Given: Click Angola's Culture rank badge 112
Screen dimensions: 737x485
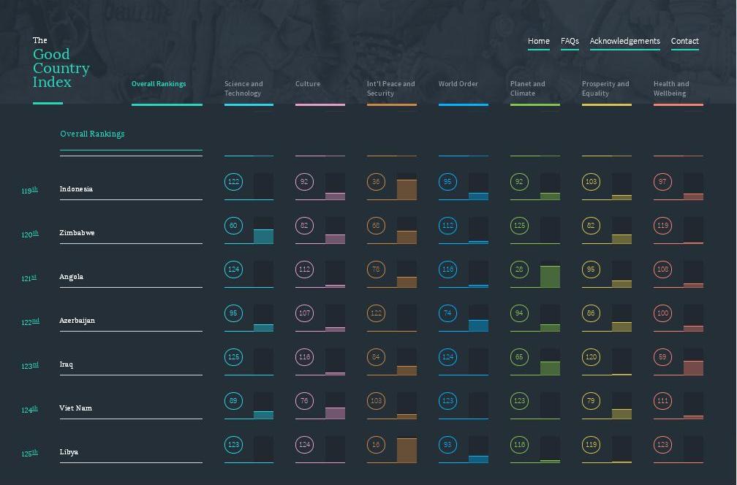Looking at the screenshot, I should (304, 270).
